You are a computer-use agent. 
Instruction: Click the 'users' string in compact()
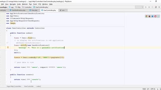59,67
